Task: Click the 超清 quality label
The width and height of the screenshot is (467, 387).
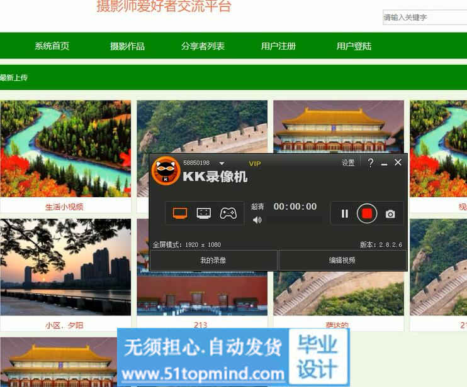Action: point(257,207)
